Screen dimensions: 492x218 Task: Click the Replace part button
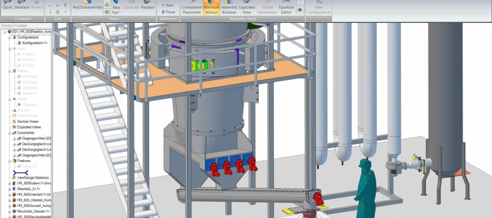point(148,7)
